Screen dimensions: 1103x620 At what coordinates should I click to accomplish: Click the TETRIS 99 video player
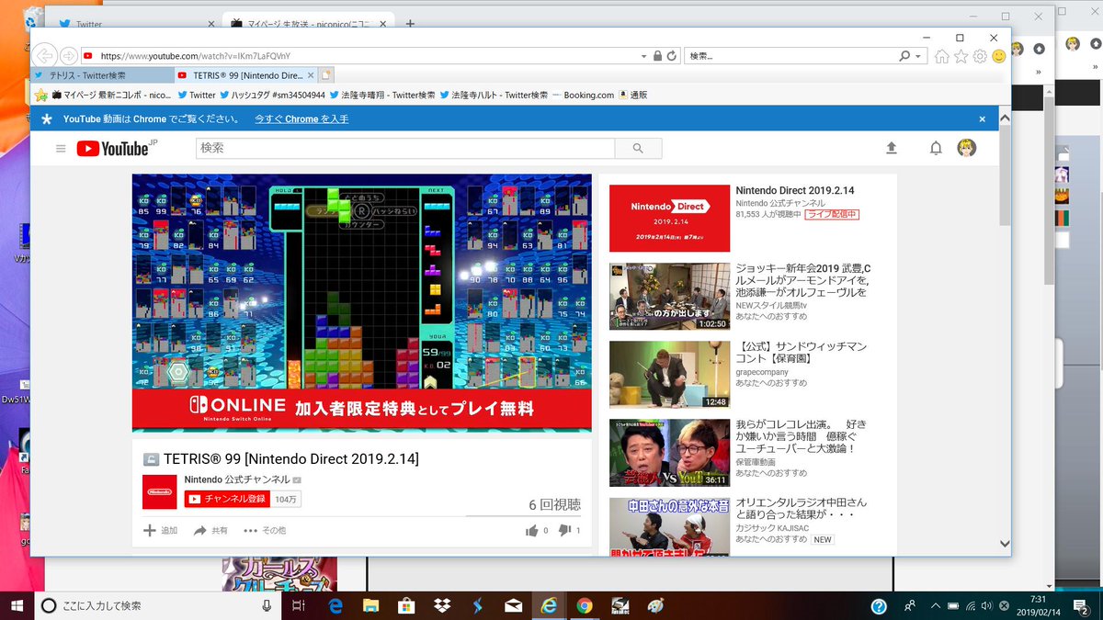tap(362, 302)
